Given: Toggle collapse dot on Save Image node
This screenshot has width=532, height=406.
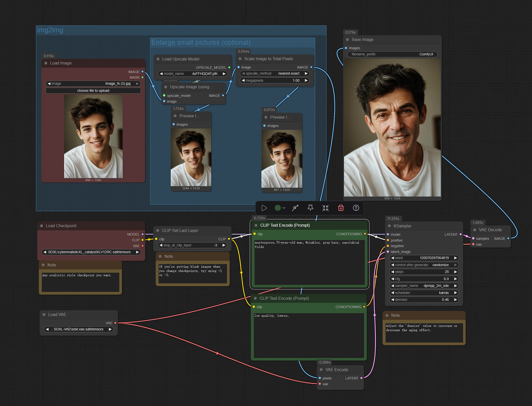Looking at the screenshot, I should 347,40.
